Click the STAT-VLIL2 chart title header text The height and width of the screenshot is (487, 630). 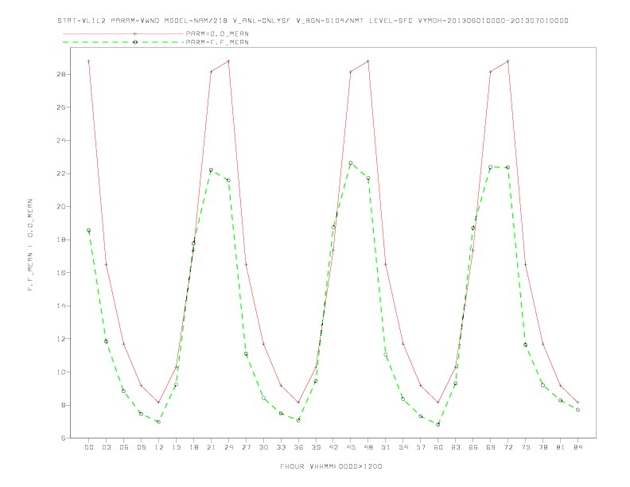tap(313, 21)
